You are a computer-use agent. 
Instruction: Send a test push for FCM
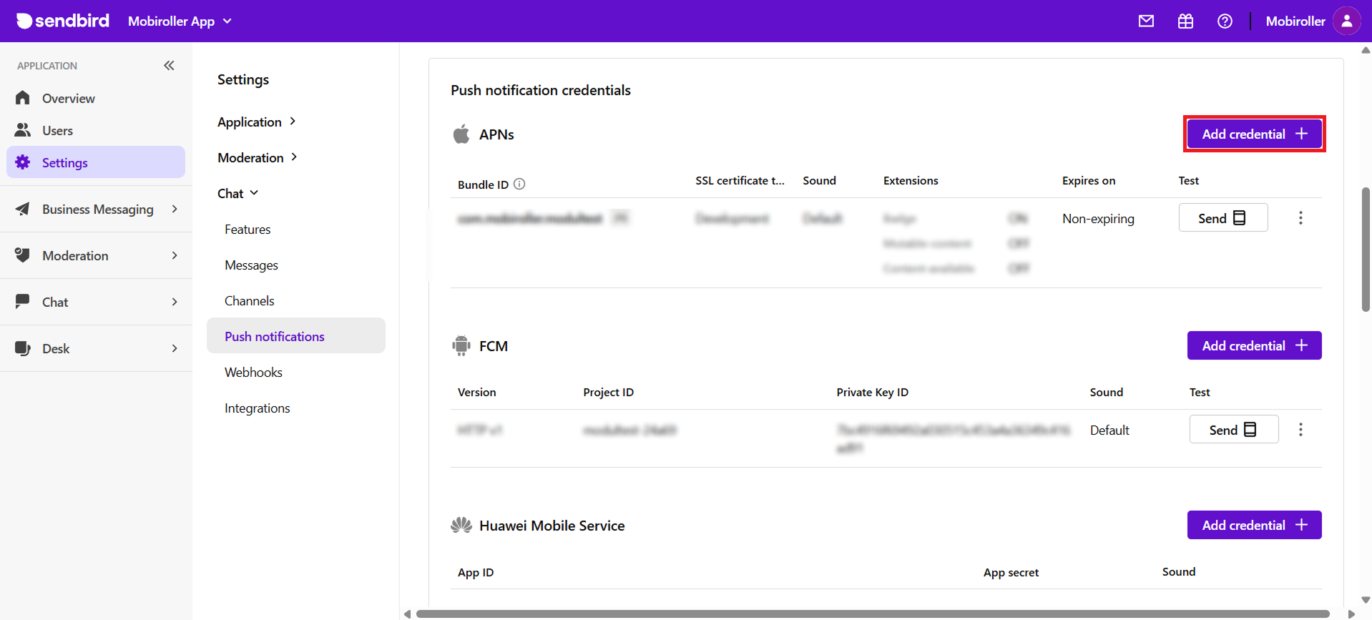(x=1233, y=430)
